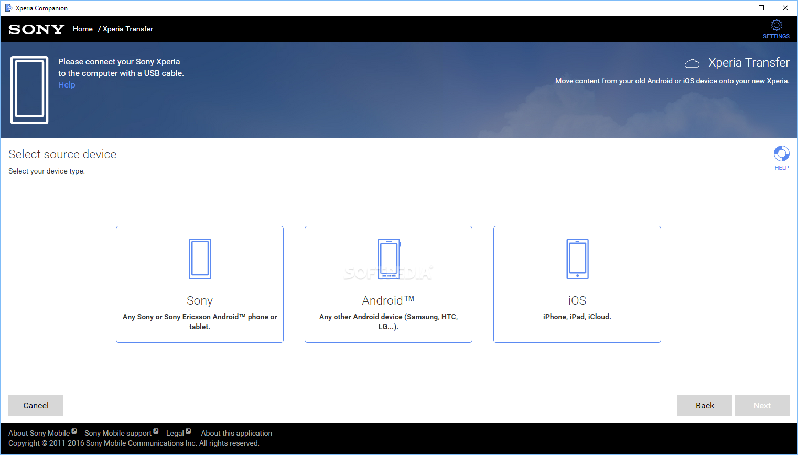The width and height of the screenshot is (798, 455).
Task: Open the Help link under USB instructions
Action: (67, 85)
